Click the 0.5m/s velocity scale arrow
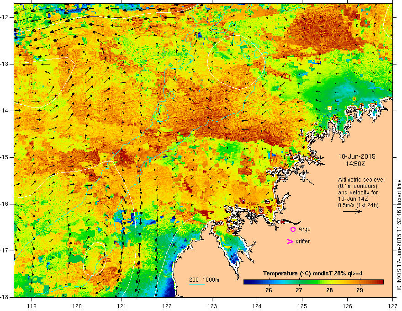 pos(352,212)
